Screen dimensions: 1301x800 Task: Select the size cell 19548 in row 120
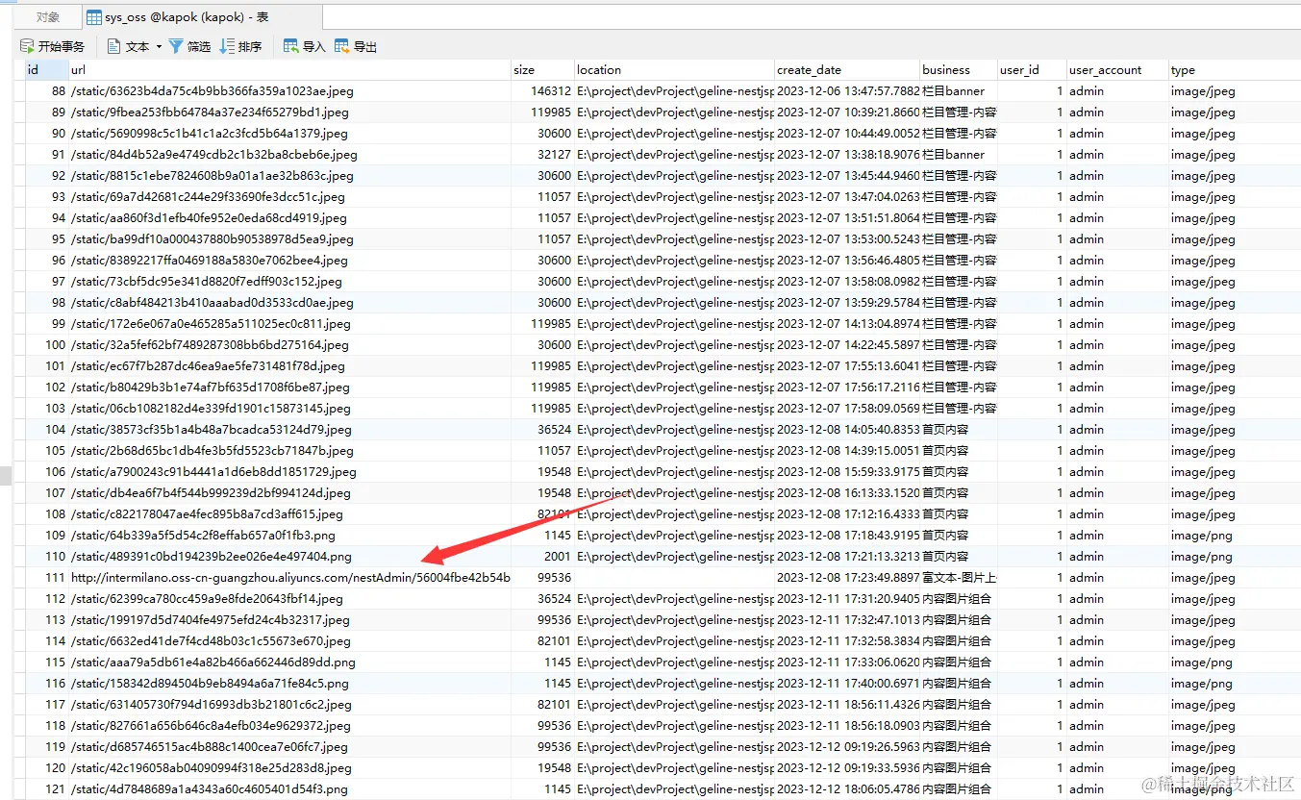point(542,768)
